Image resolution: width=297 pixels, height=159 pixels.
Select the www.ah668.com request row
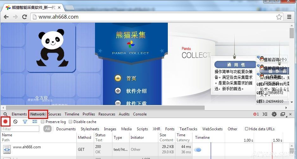[x=145, y=150]
